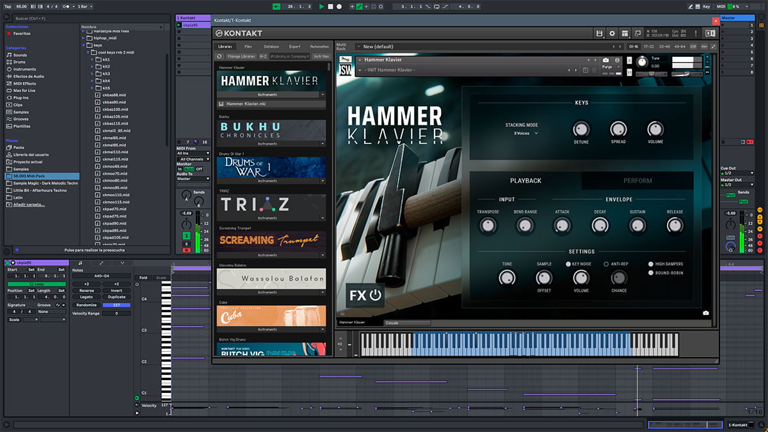Click the camera icon at Hammer Klavier panel bottom-right
The width and height of the screenshot is (768, 432).
[705, 313]
